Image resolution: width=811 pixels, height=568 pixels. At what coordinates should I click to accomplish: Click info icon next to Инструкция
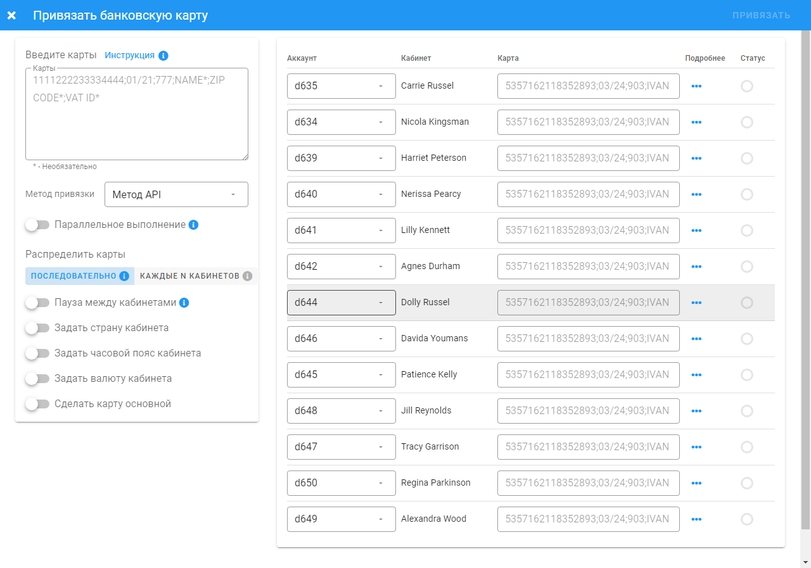(163, 55)
